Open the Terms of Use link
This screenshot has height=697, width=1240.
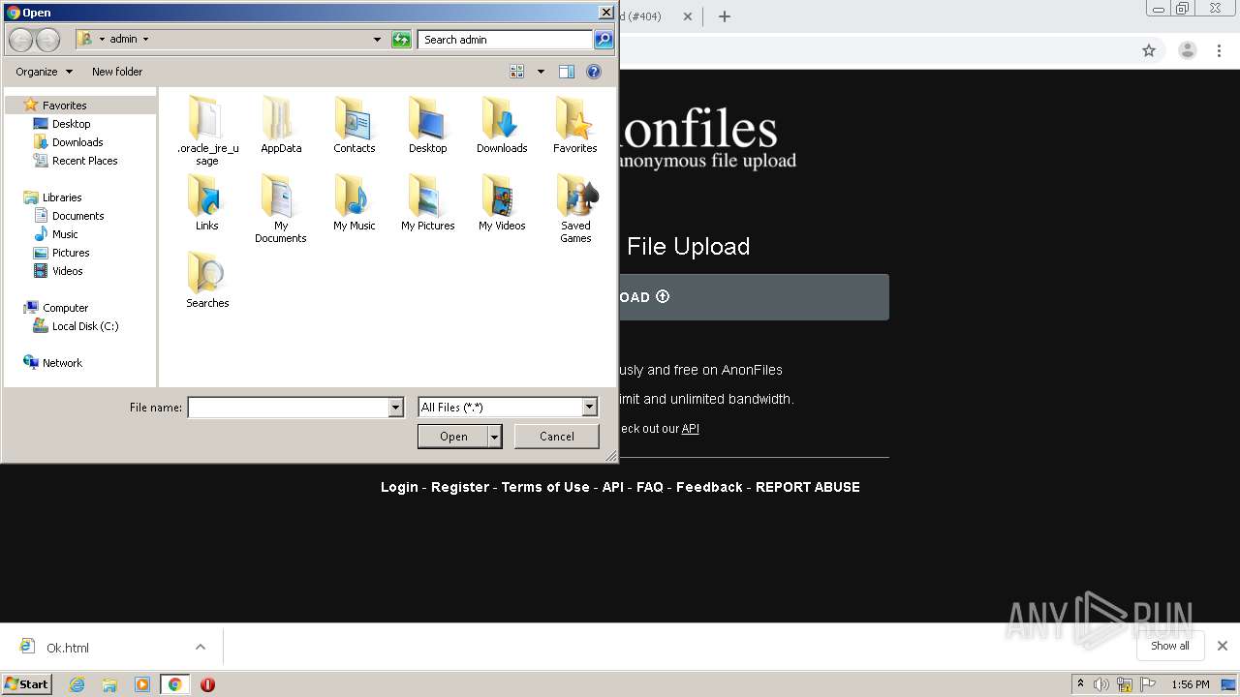pos(545,487)
